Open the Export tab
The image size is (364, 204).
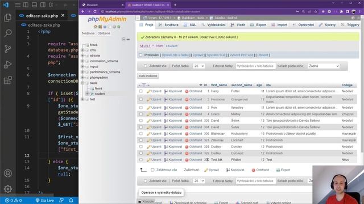point(258,25)
